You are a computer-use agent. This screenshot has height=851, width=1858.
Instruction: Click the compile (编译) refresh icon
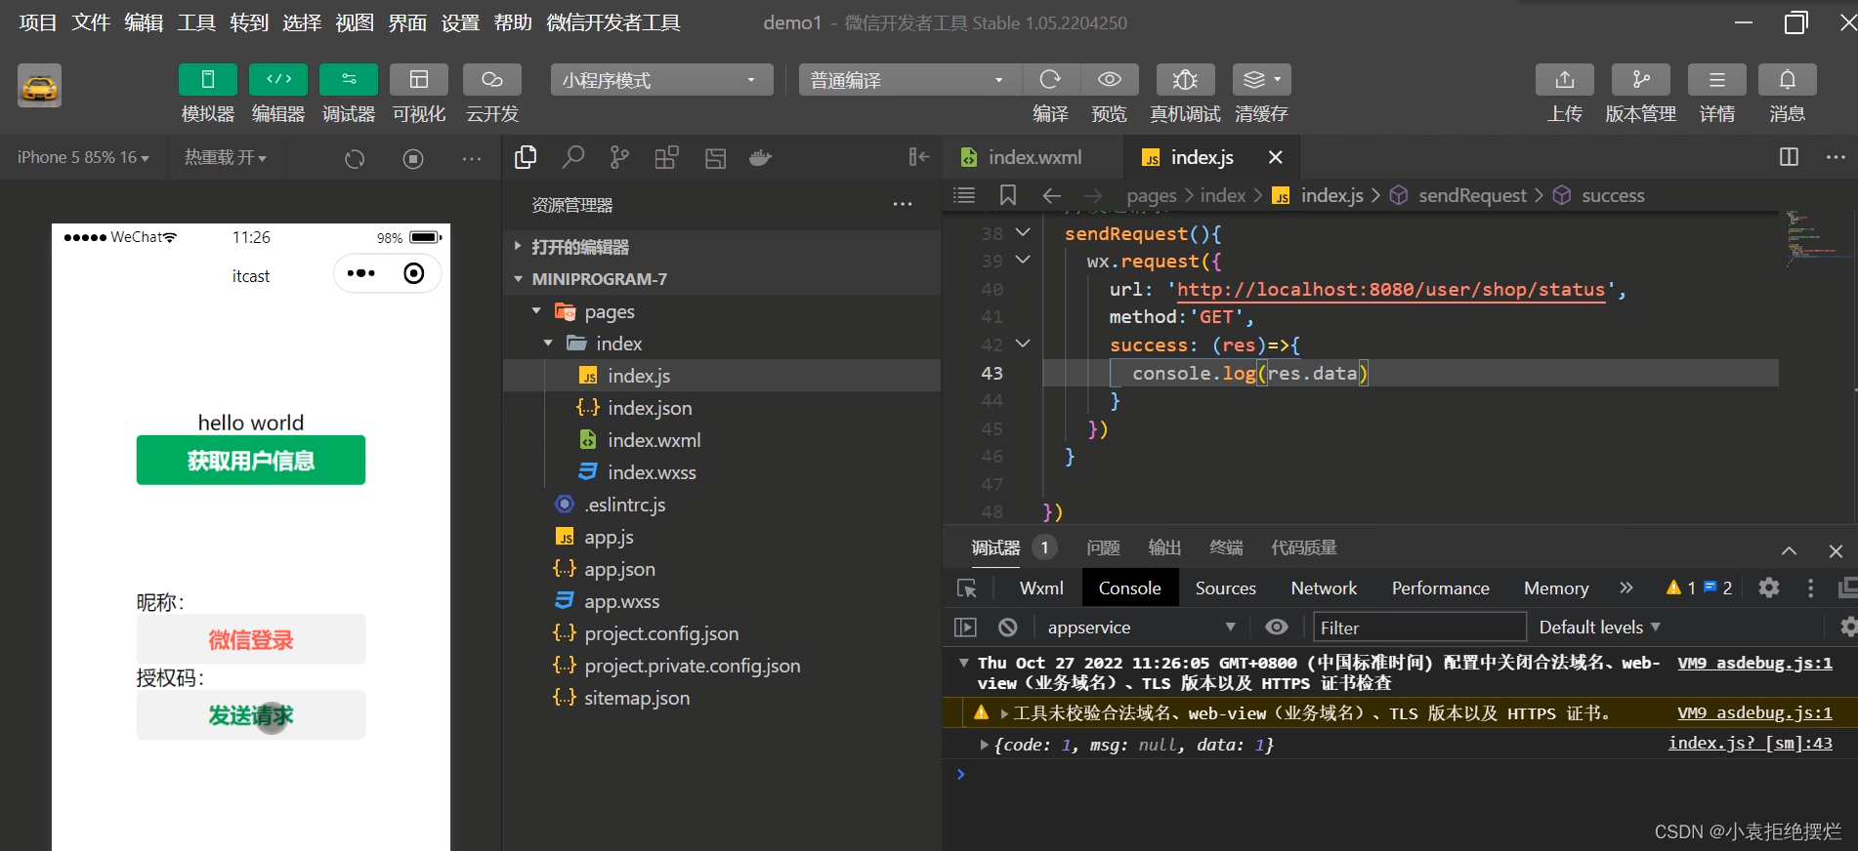click(1050, 80)
